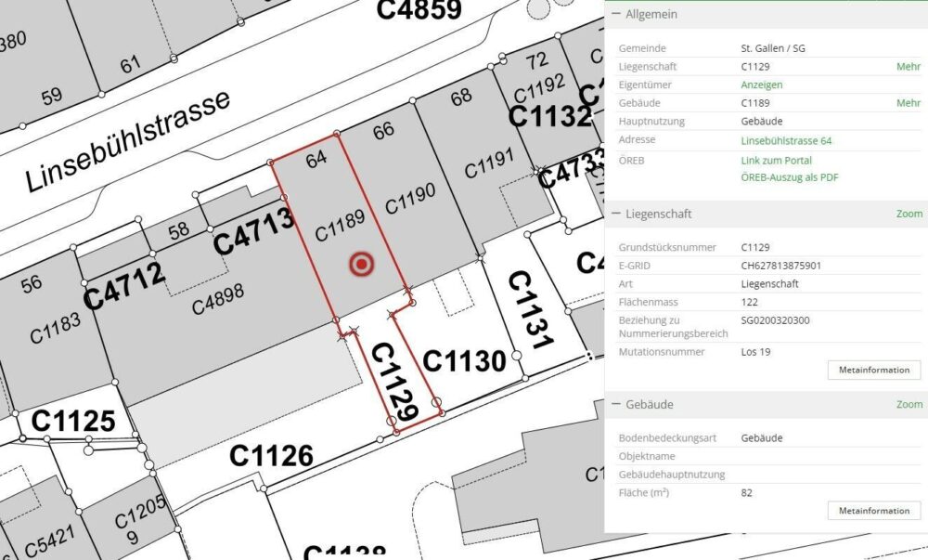Viewport: 928px width, 560px height.
Task: Collapse the Liegenschaft section
Action: pyautogui.click(x=617, y=214)
